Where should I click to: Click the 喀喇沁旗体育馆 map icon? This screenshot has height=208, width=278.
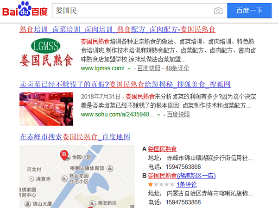(x=110, y=168)
